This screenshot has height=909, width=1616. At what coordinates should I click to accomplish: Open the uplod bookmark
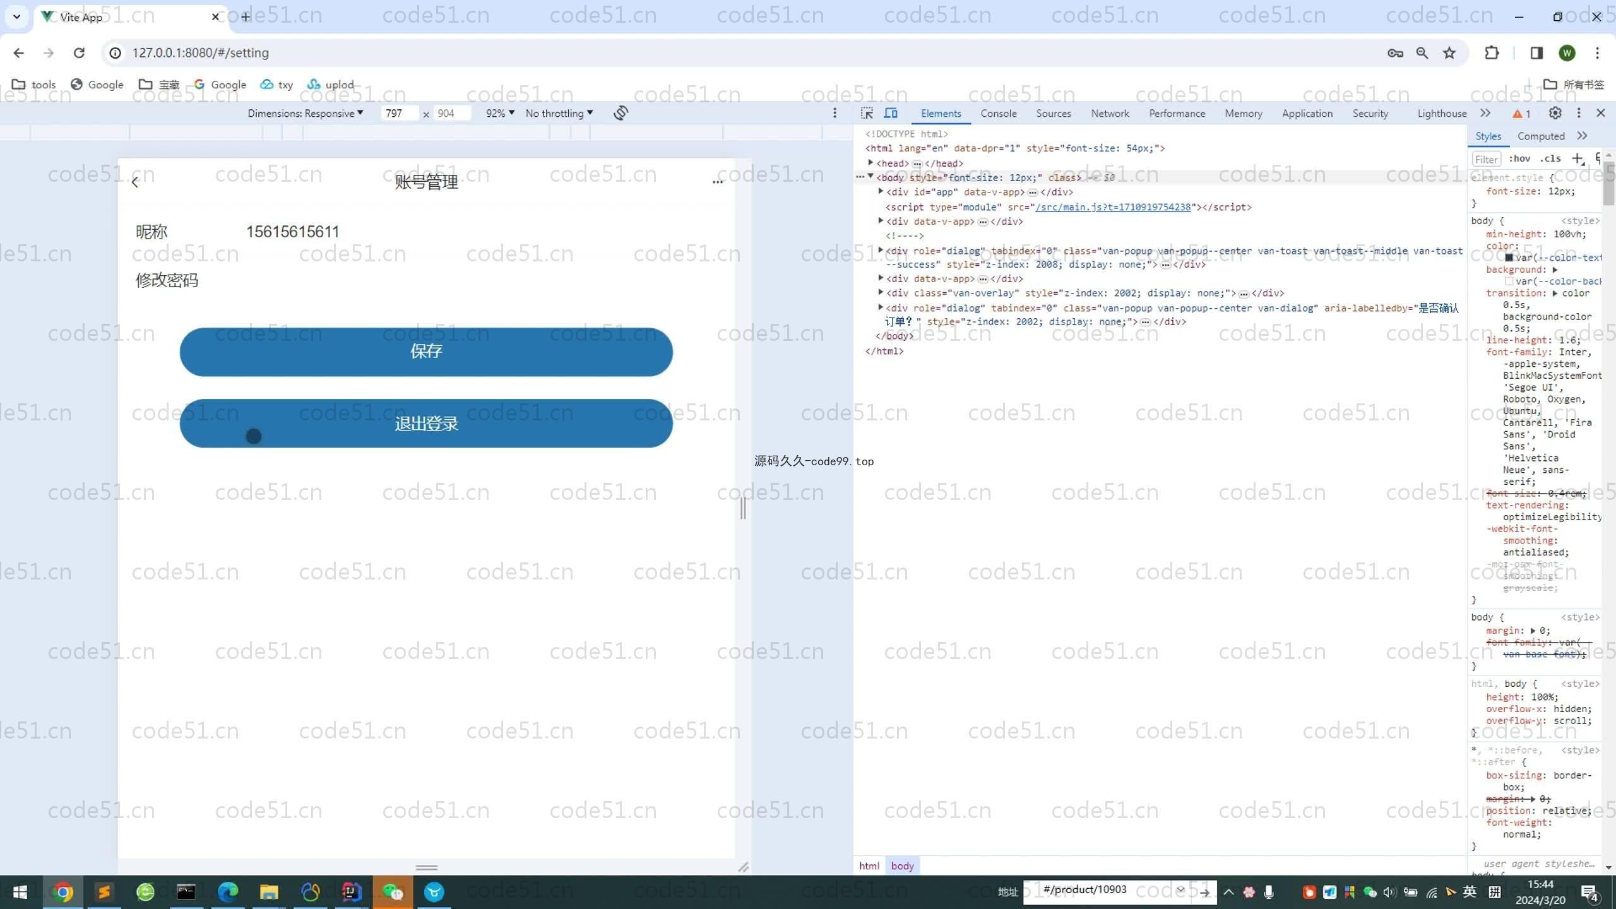coord(330,85)
